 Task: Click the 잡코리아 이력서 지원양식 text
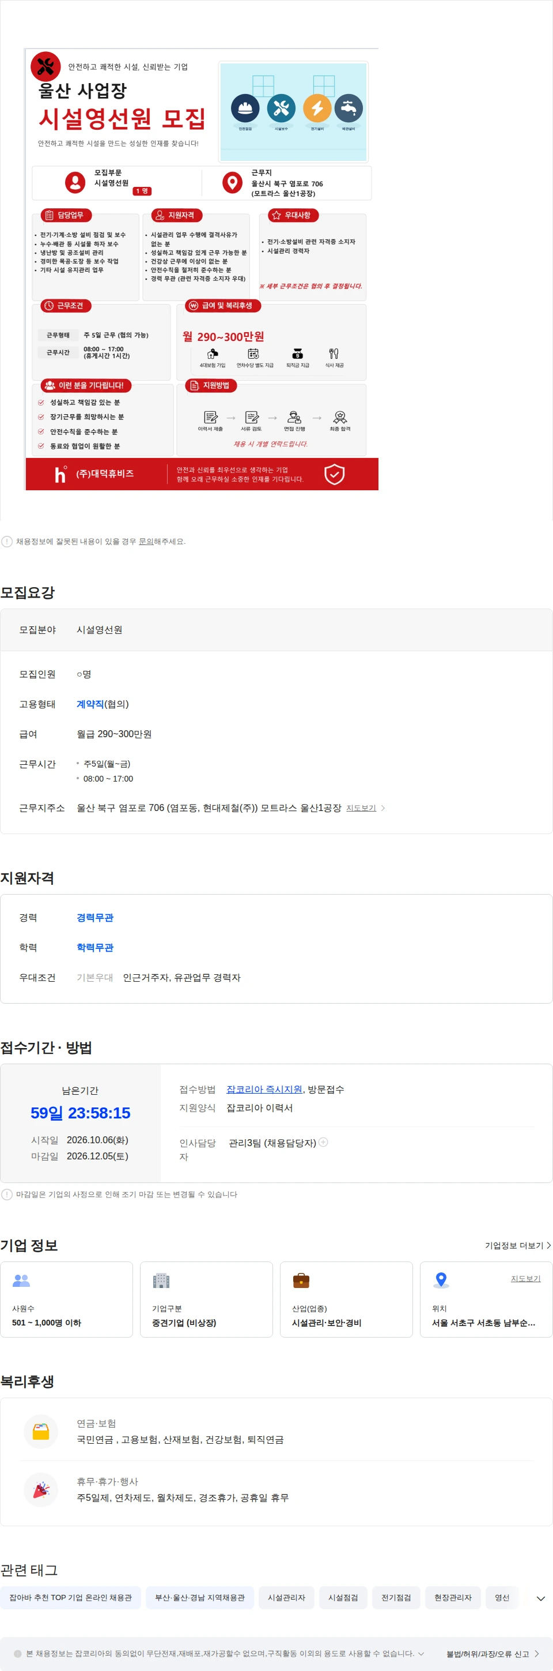(x=259, y=1107)
